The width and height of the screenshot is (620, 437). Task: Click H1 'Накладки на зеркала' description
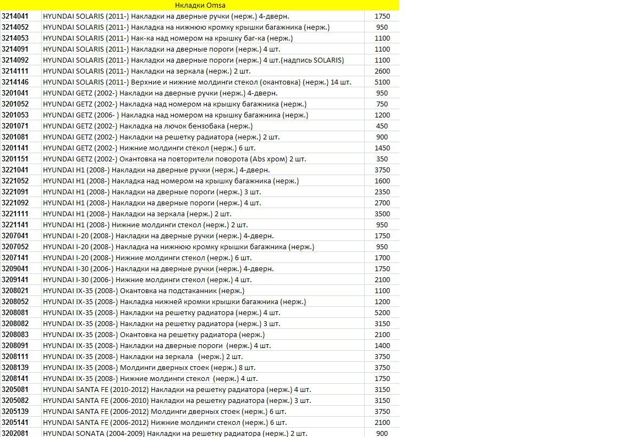(x=137, y=214)
